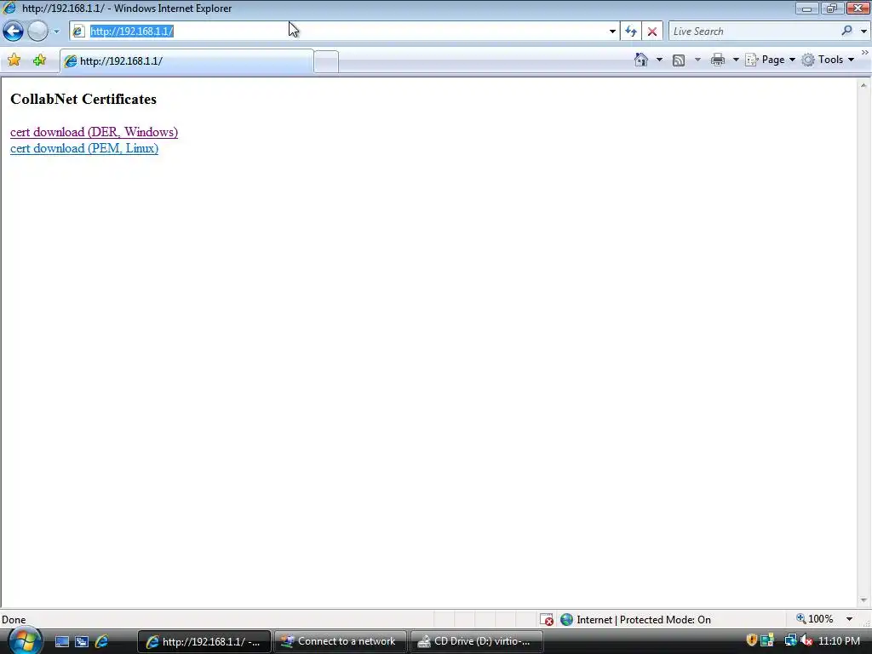Show more command bar items via chevron
Image resolution: width=872 pixels, height=654 pixels.
pos(865,52)
